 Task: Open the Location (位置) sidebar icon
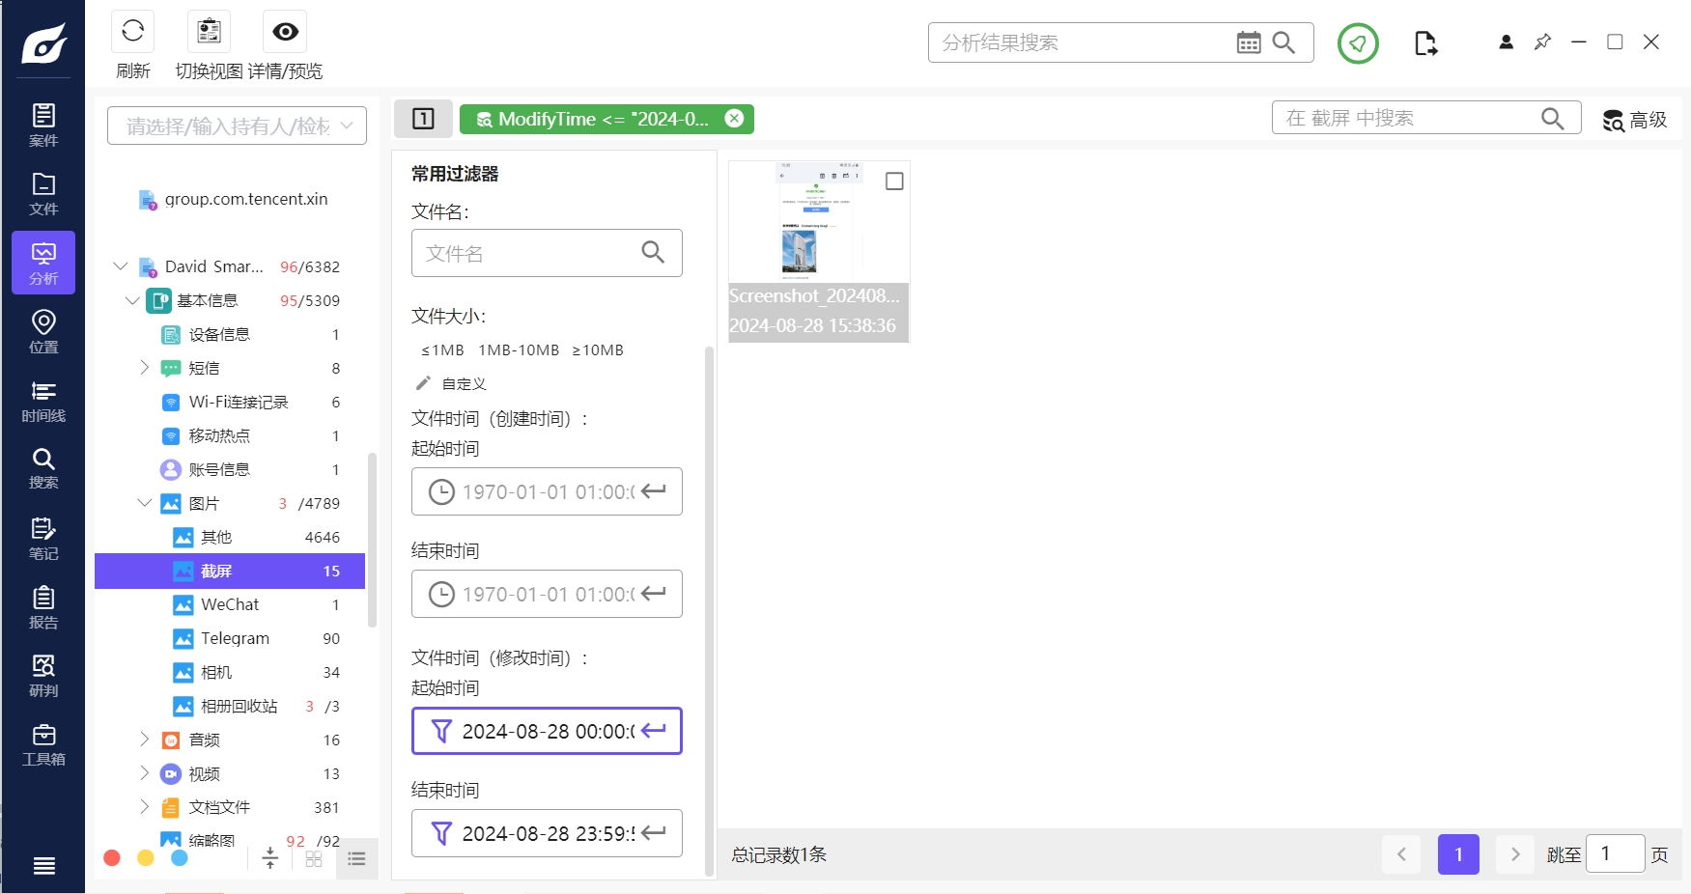pos(43,332)
